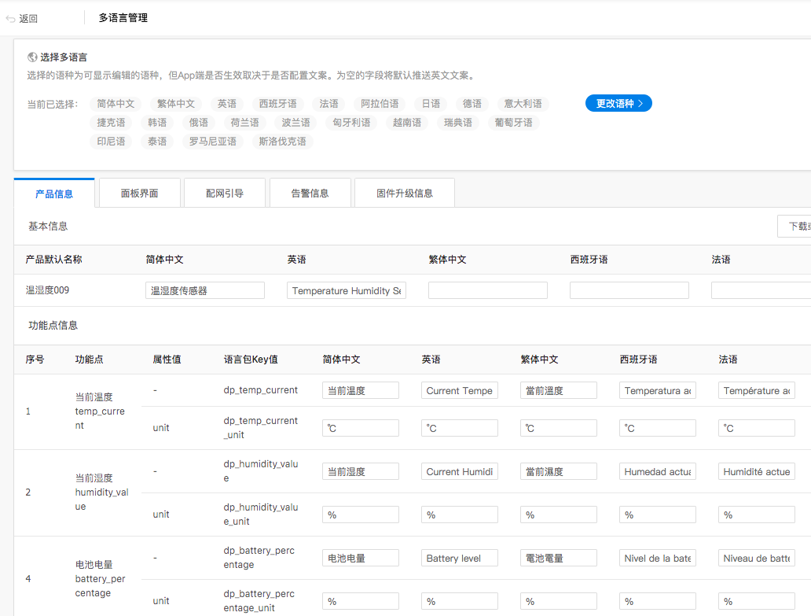Switch to the 告警信息 tab
Image resolution: width=811 pixels, height=616 pixels.
pos(310,192)
